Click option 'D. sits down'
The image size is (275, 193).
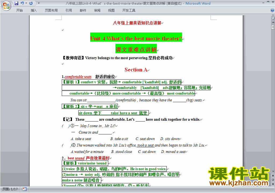pos(170,139)
